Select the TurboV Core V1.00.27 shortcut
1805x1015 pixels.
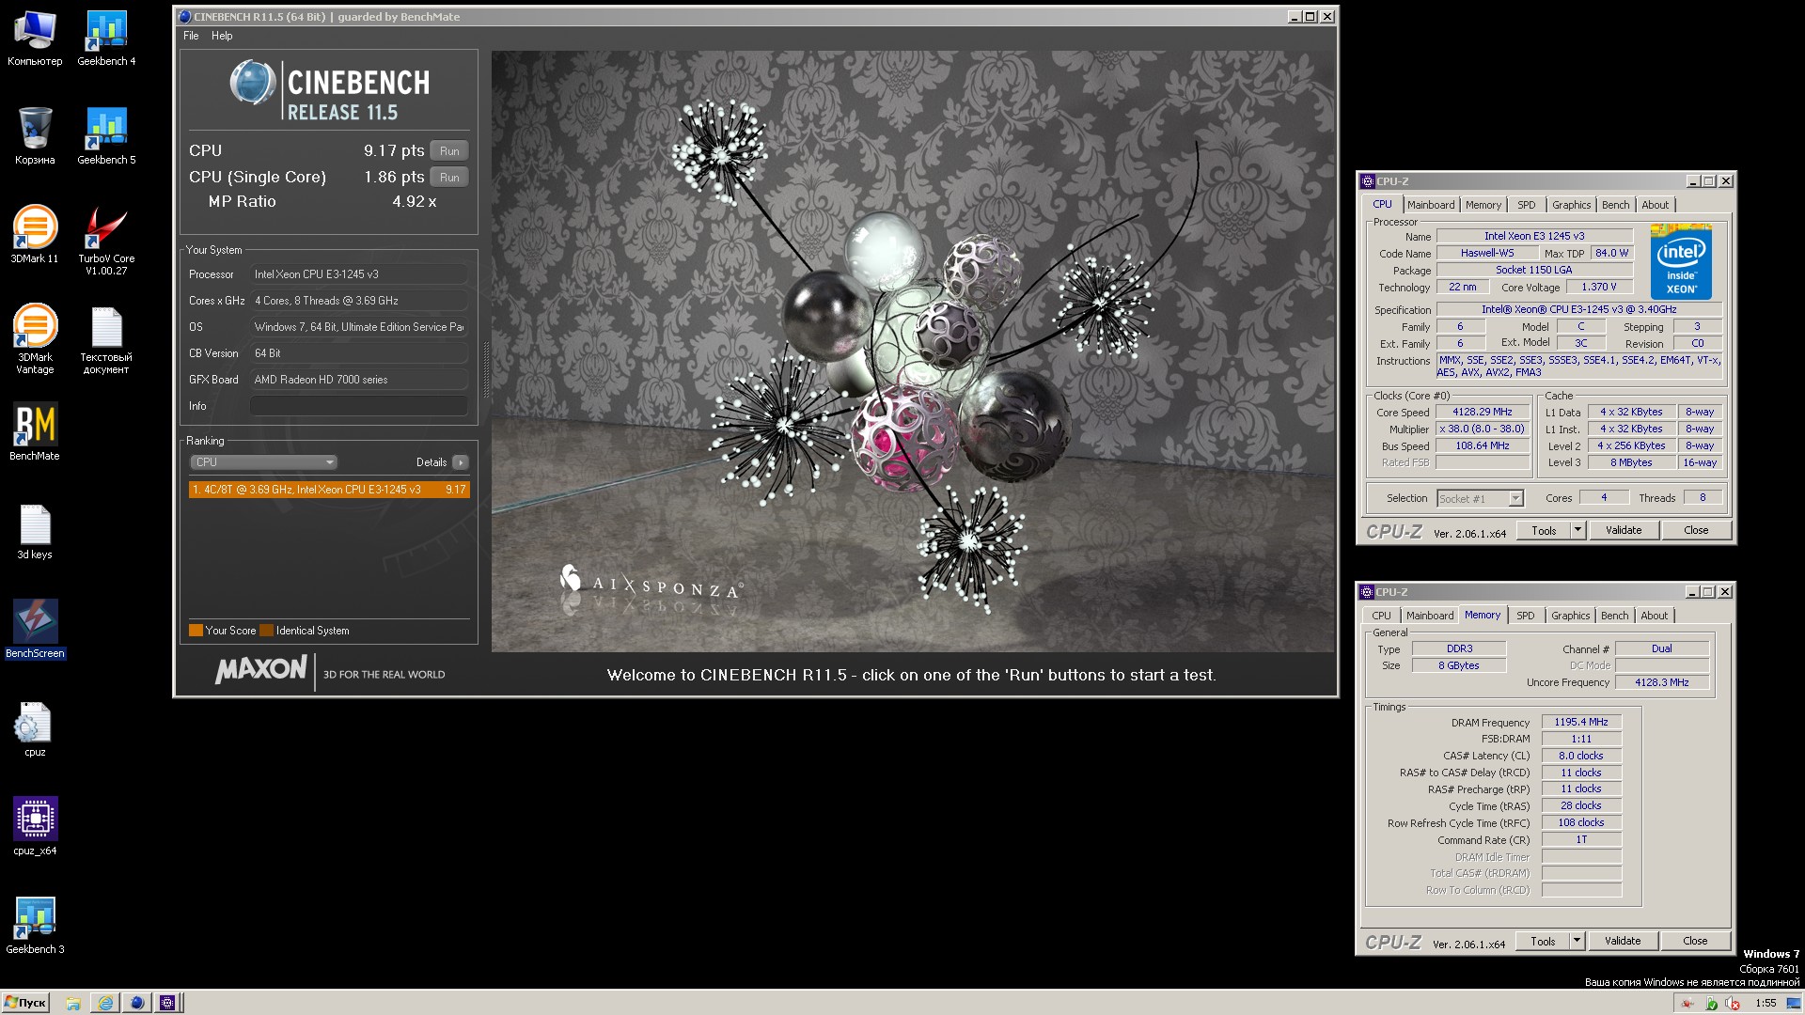click(106, 242)
